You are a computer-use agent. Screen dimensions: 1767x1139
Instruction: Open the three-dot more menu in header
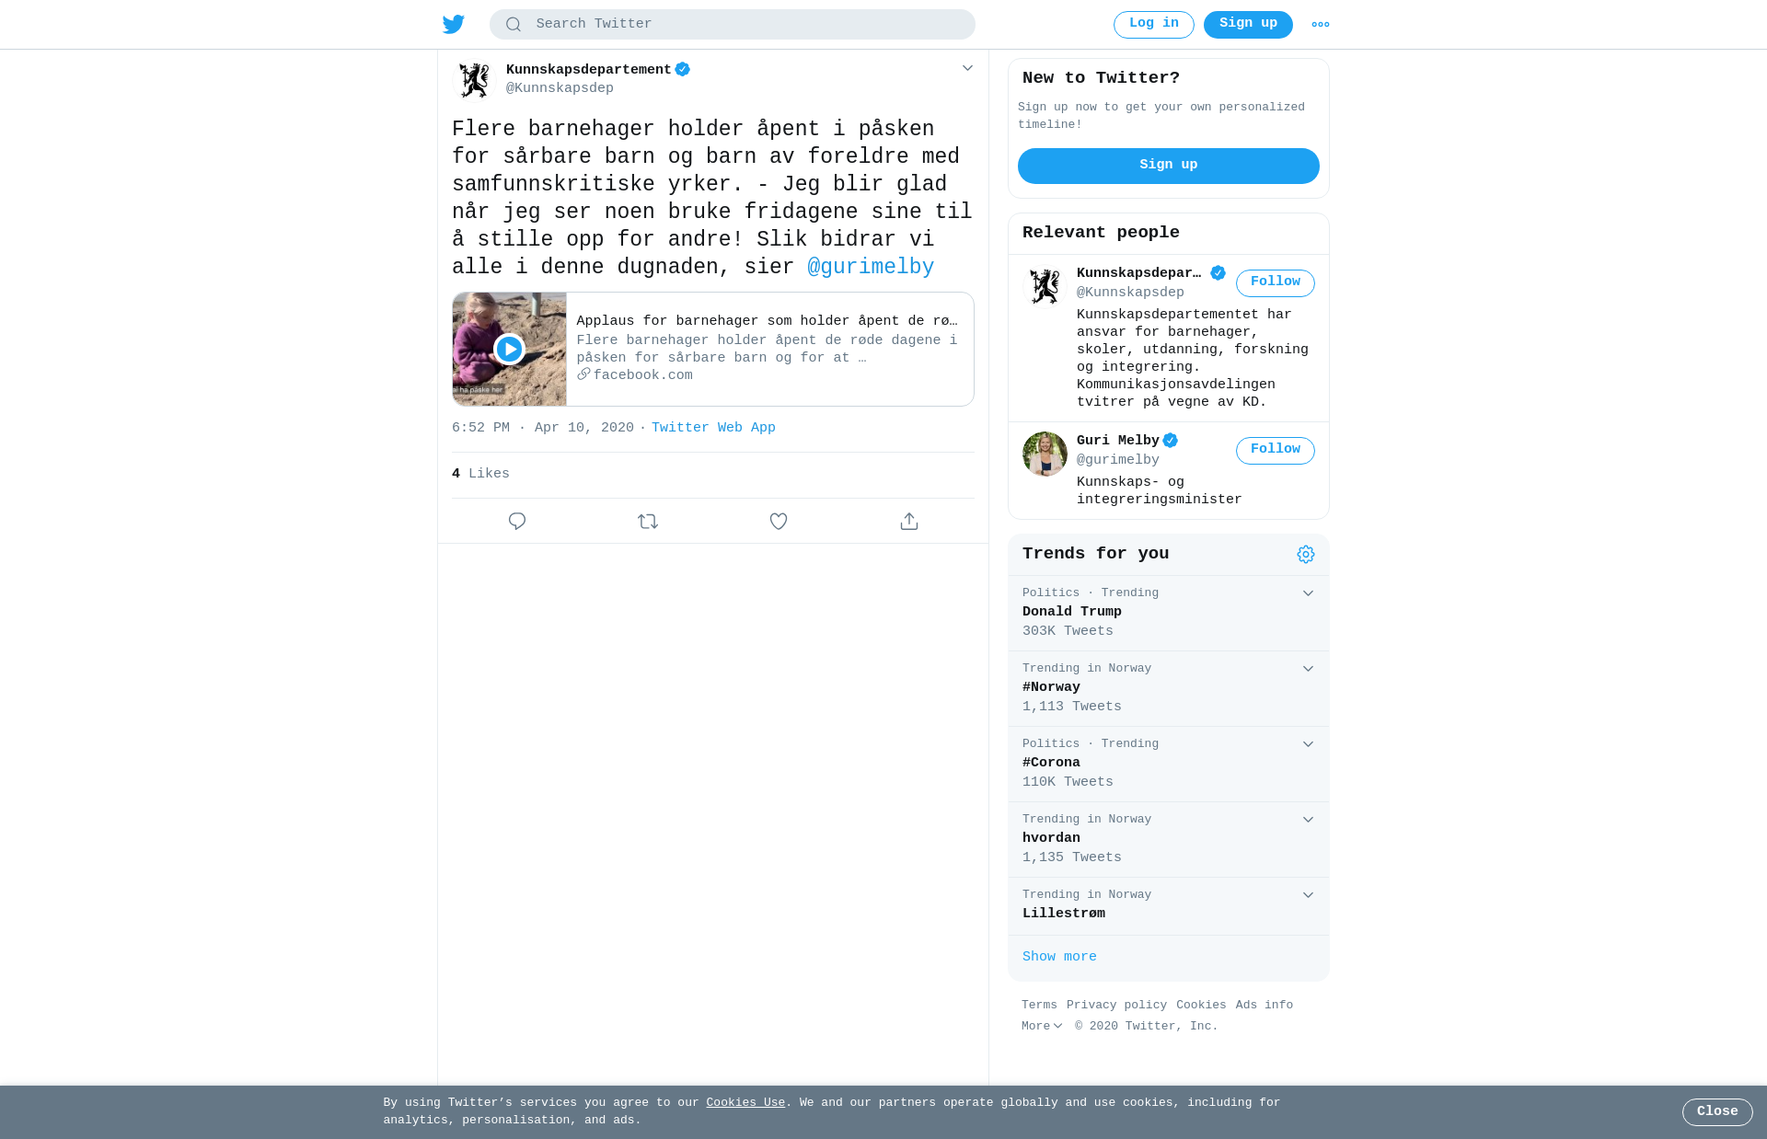[x=1321, y=25]
